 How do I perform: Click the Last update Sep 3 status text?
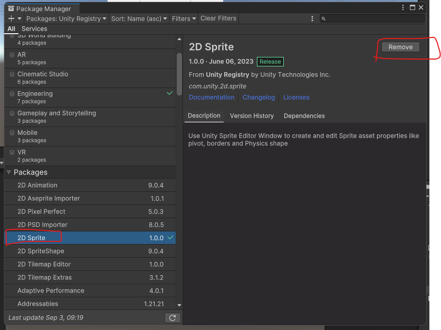click(x=46, y=318)
